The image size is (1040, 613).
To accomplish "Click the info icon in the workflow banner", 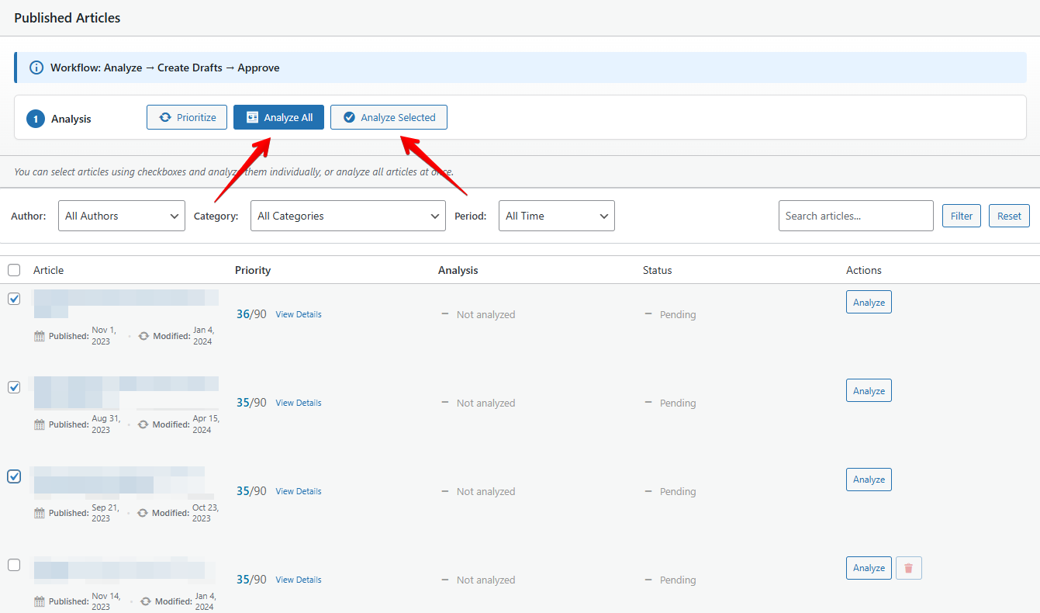I will (36, 68).
